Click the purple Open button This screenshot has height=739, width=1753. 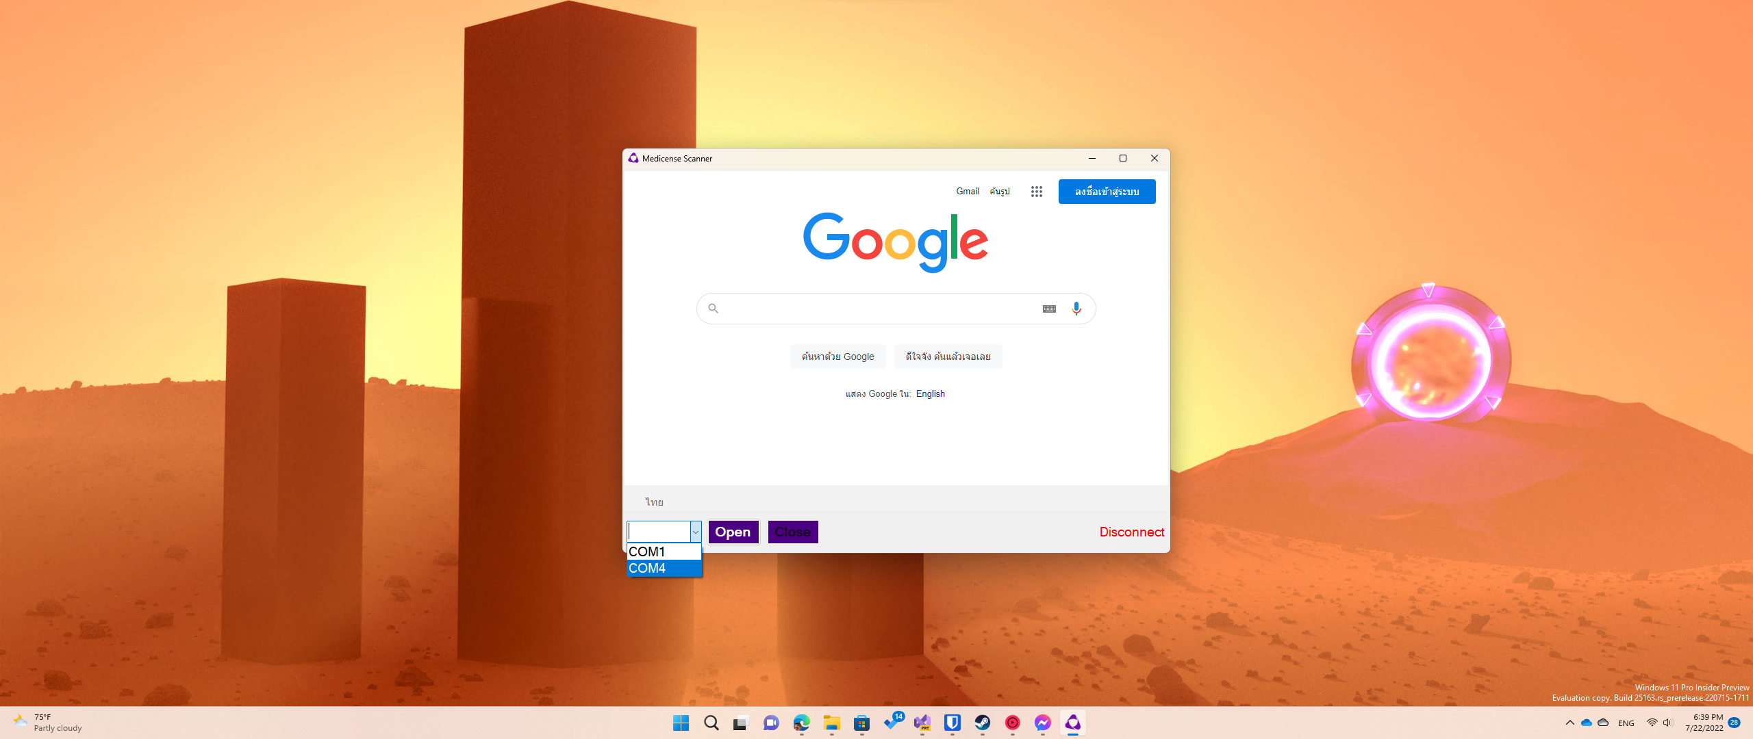pos(733,532)
